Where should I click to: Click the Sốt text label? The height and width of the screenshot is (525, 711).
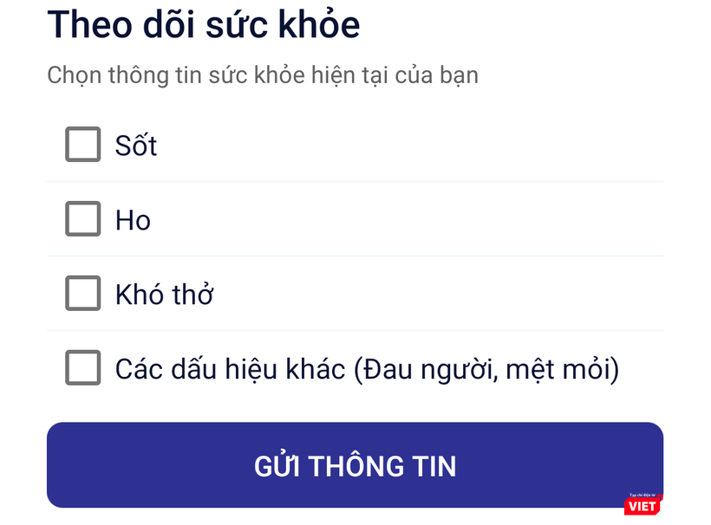136,146
